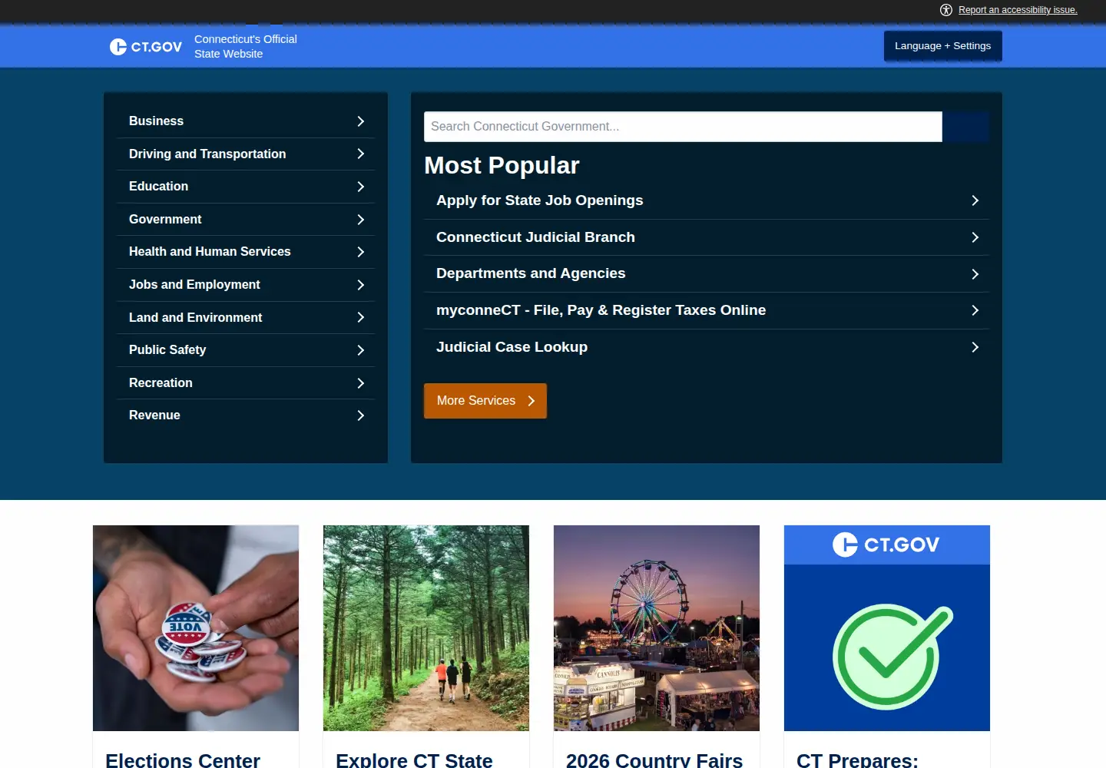Click the search submit button beside search box
This screenshot has height=768, width=1106.
[965, 127]
